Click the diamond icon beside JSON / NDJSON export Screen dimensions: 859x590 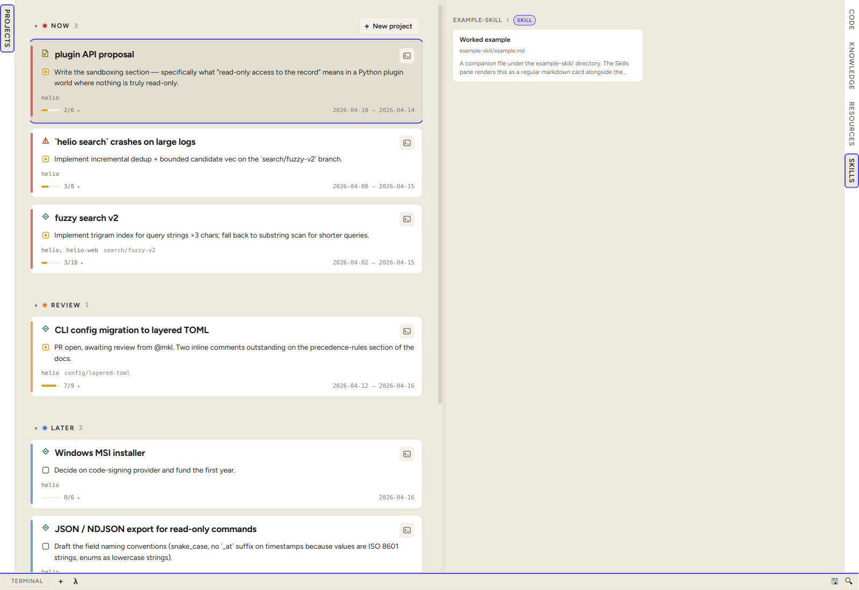coord(46,528)
